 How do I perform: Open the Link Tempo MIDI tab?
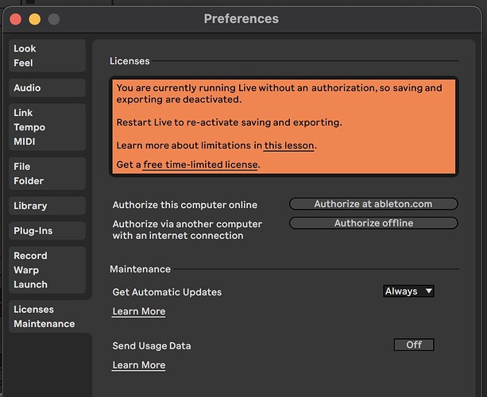pyautogui.click(x=47, y=127)
